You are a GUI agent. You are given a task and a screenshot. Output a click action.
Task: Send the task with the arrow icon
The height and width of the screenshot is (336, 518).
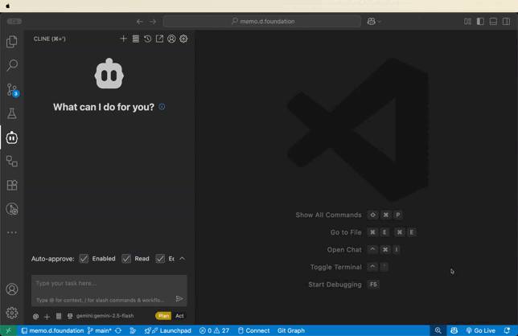coord(179,299)
